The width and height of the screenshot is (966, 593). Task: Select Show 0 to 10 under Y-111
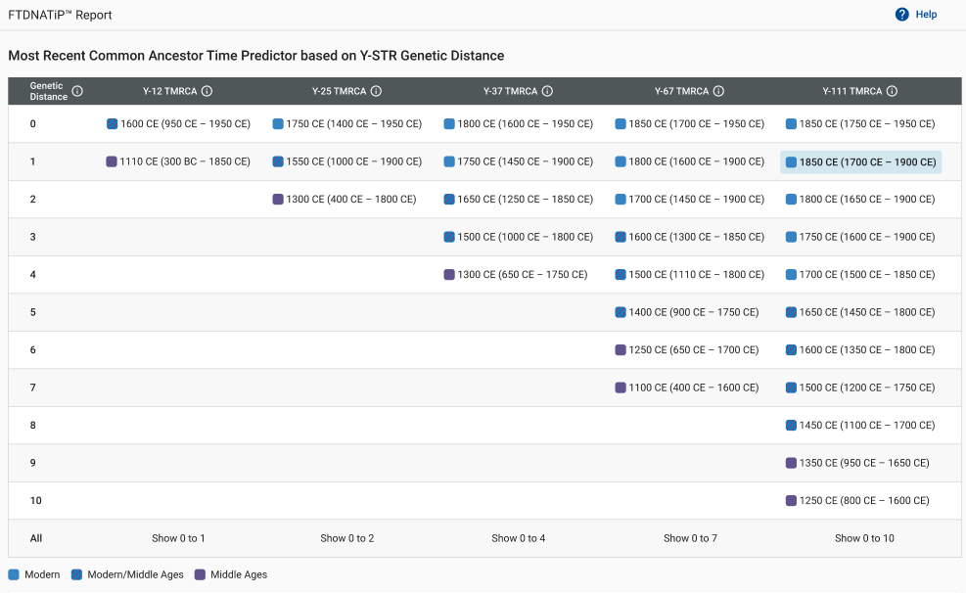[864, 538]
